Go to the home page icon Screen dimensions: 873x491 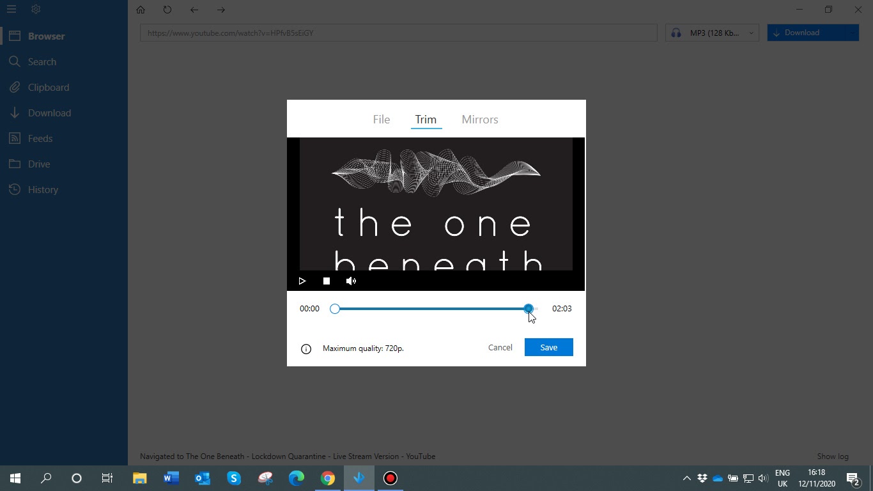pos(141,10)
